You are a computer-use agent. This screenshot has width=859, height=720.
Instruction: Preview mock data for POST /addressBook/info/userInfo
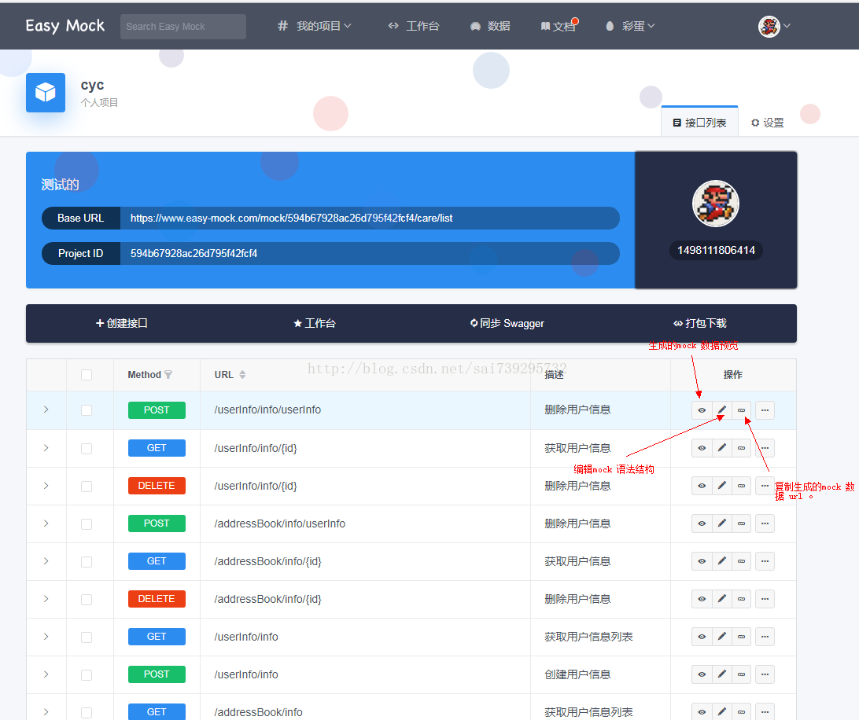tap(701, 523)
